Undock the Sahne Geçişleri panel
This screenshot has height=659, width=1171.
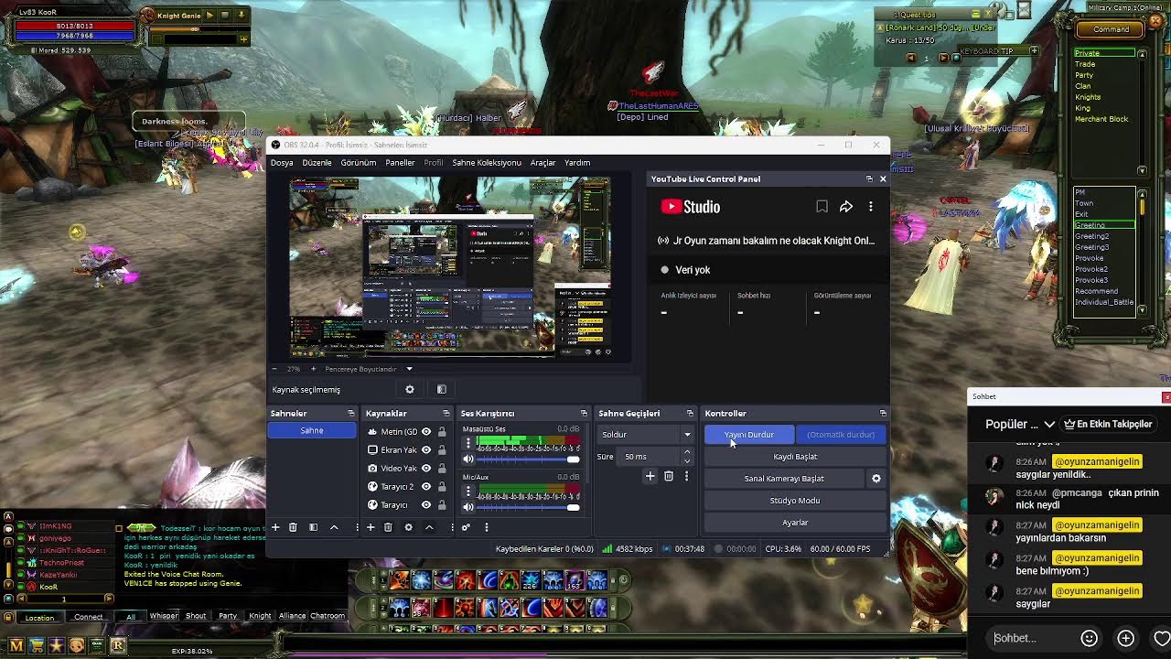coord(690,414)
